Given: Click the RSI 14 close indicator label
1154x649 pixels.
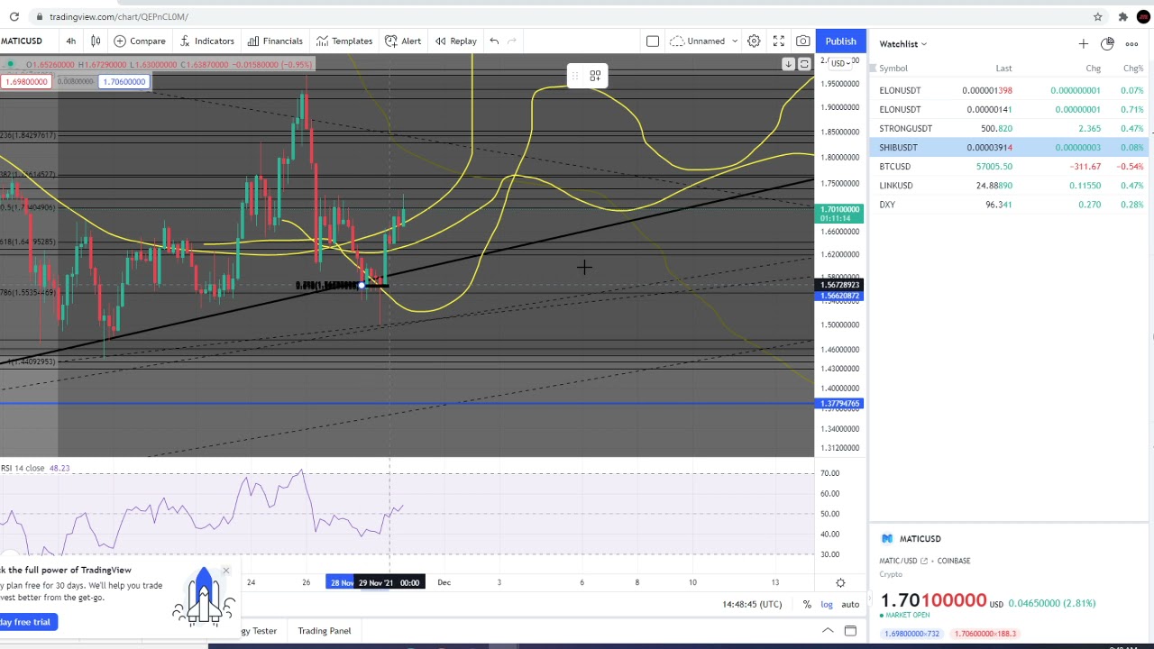Looking at the screenshot, I should [23, 468].
